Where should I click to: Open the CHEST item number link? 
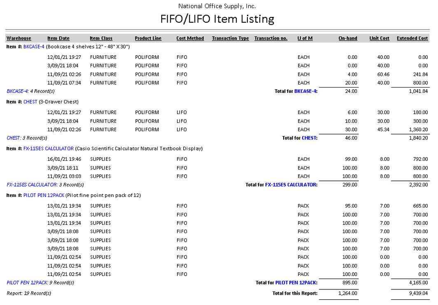point(30,102)
